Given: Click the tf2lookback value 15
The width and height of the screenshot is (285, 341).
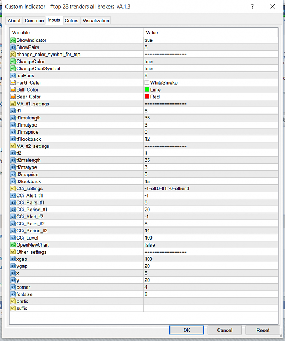Looking at the screenshot, I should click(147, 181).
